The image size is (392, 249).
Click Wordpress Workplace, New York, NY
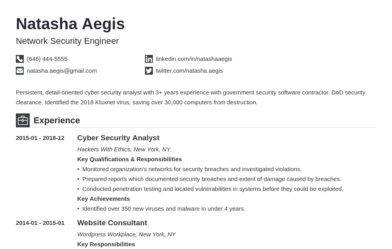[126, 234]
